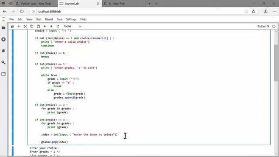Open the Settings menu
The width and height of the screenshot is (279, 157).
(71, 19)
